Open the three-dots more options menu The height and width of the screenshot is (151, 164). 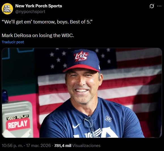[x=159, y=6]
